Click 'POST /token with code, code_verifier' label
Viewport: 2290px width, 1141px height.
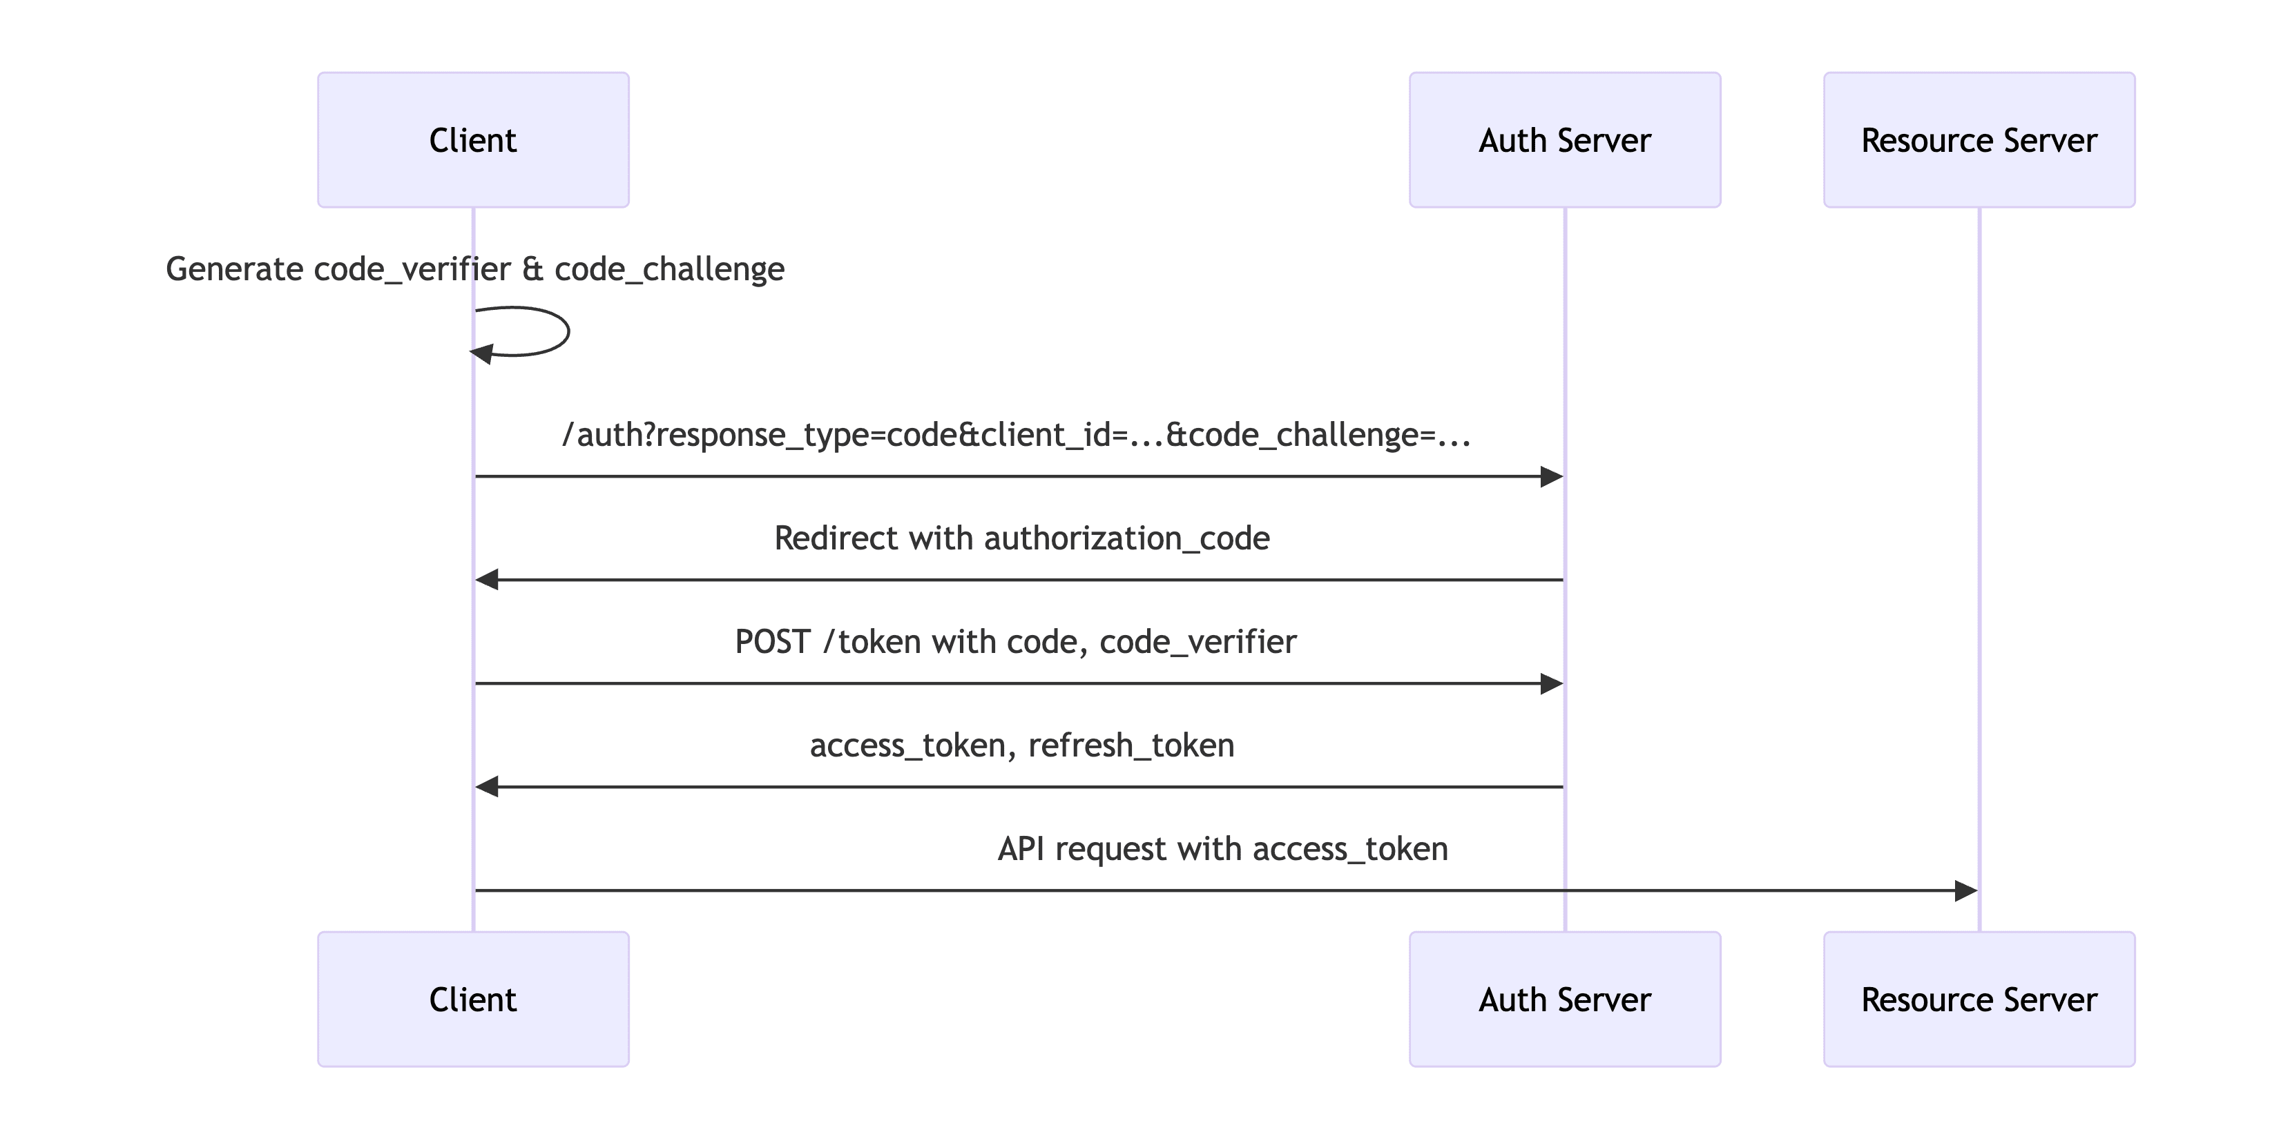tap(1015, 641)
